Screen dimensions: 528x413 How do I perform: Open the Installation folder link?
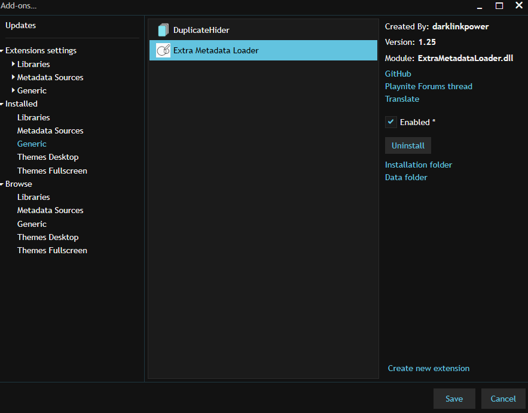tap(418, 165)
